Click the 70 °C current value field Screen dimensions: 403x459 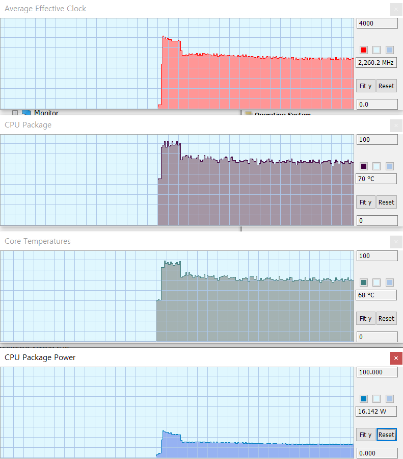376,179
